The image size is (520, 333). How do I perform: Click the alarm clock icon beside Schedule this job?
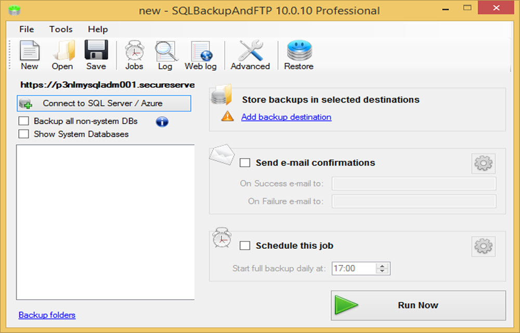[x=222, y=237]
